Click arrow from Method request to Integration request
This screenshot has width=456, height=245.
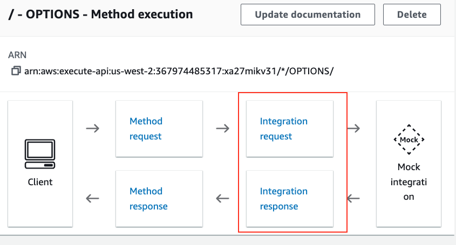(x=223, y=128)
